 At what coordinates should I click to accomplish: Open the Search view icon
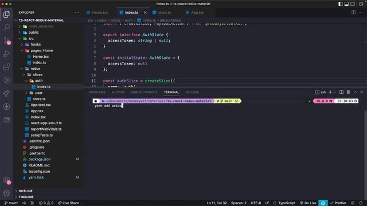pos(6,27)
